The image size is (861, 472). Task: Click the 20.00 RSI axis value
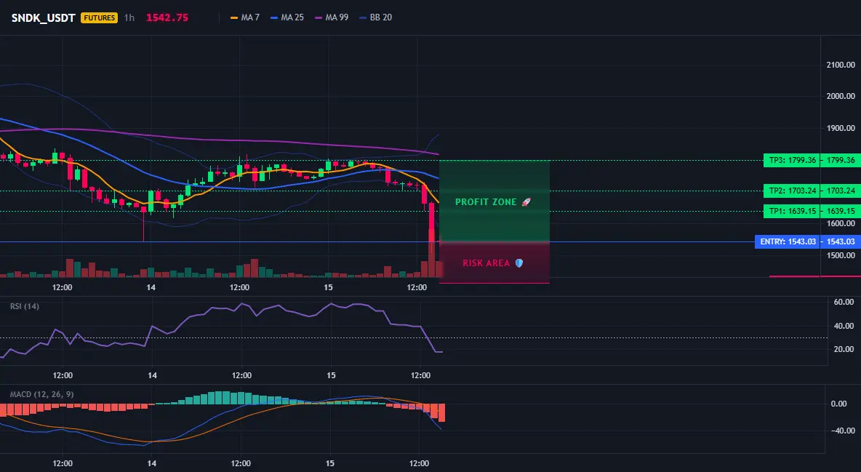click(x=844, y=349)
